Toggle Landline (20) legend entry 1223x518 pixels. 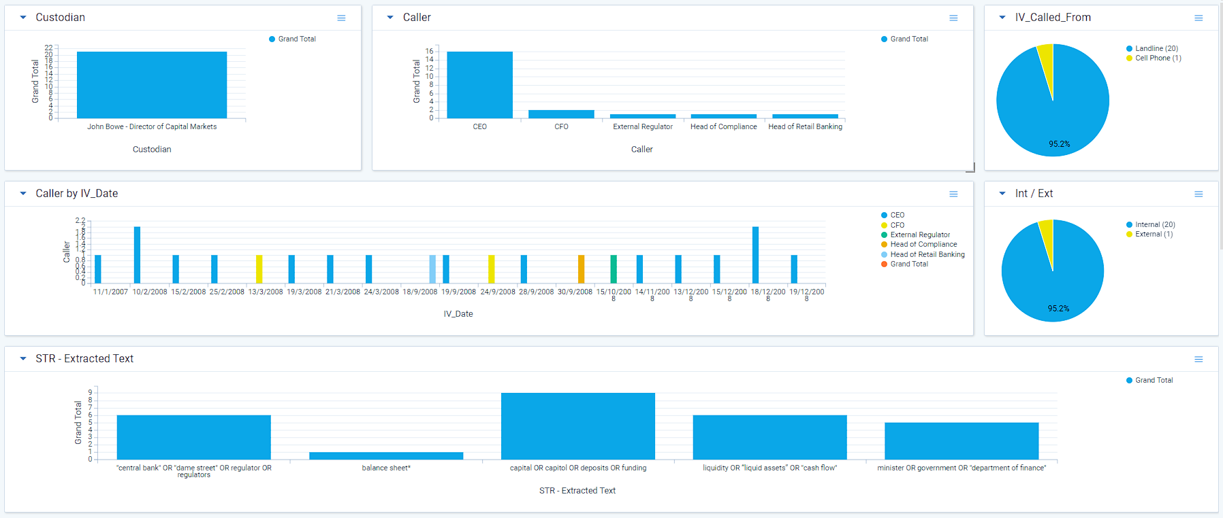(1156, 48)
